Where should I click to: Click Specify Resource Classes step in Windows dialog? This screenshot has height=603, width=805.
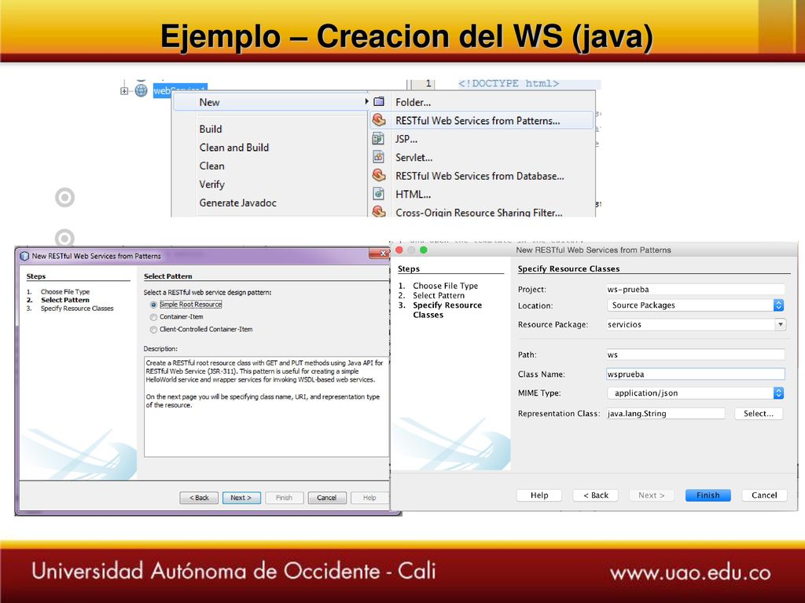[x=77, y=308]
